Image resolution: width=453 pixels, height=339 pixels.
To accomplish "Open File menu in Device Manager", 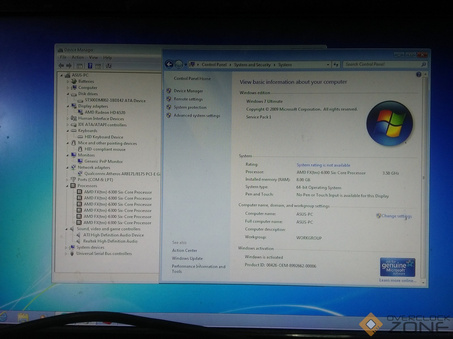I will coord(63,57).
